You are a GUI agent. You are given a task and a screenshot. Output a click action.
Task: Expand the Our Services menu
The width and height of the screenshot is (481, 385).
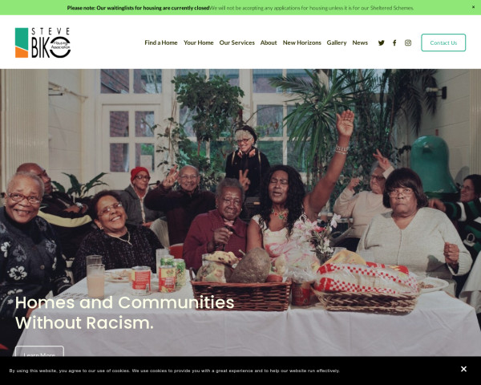236,43
